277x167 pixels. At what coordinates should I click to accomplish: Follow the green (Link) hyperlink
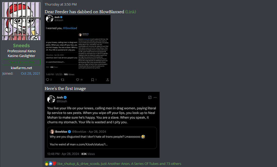131,12
